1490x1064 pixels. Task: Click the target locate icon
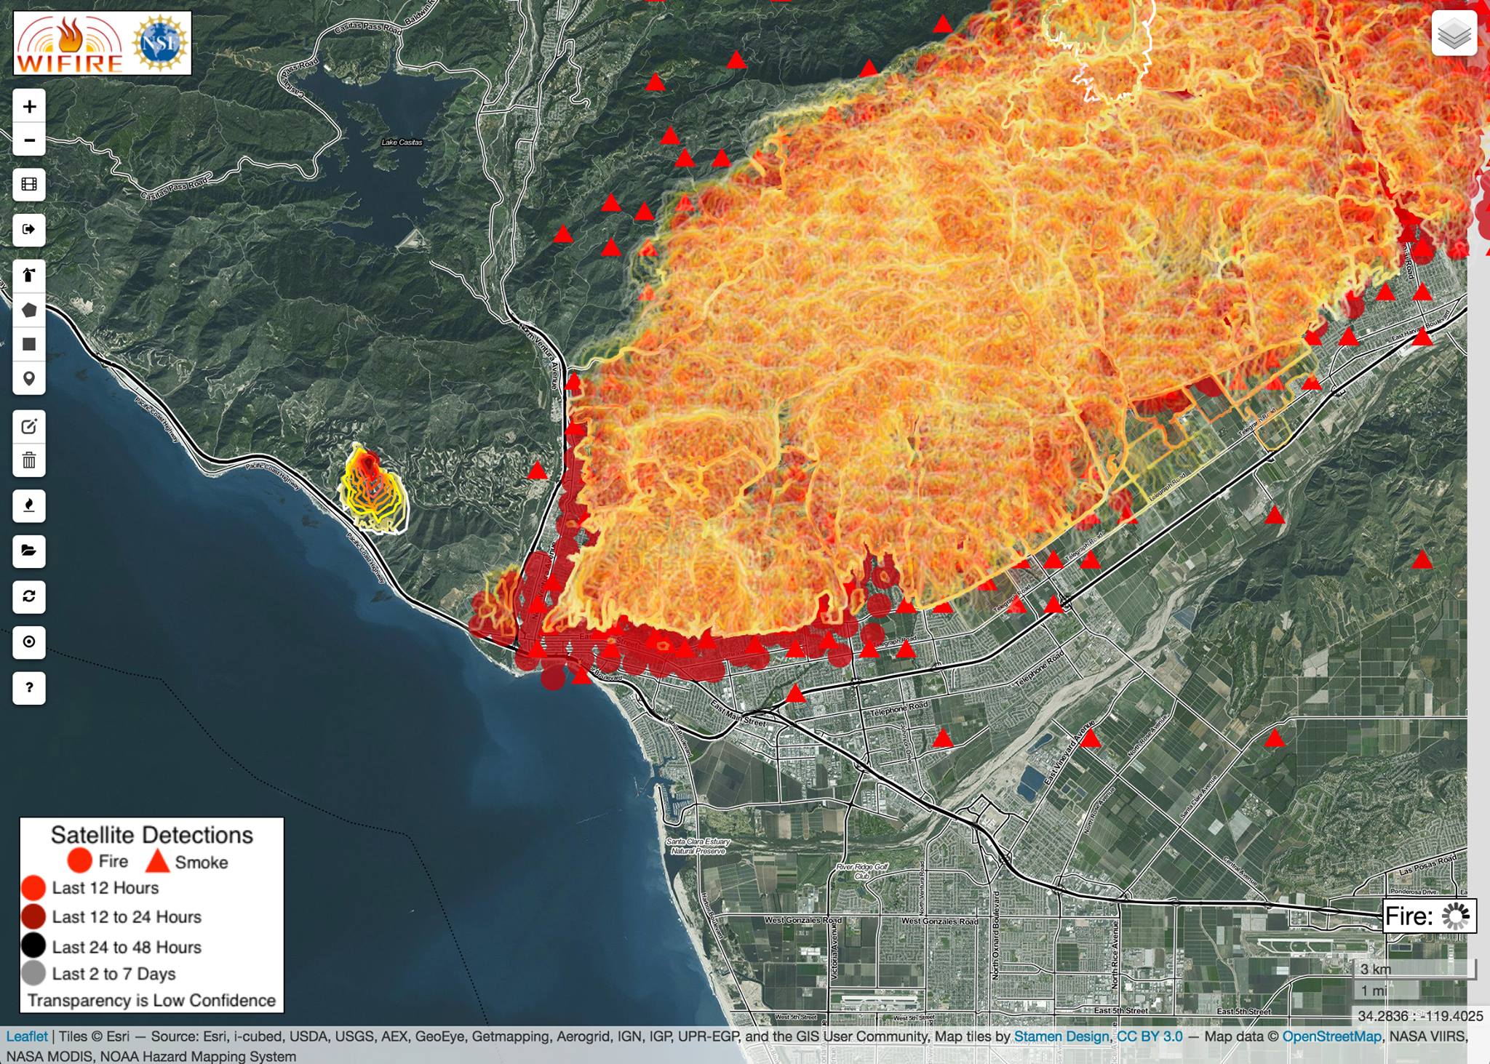coord(29,641)
